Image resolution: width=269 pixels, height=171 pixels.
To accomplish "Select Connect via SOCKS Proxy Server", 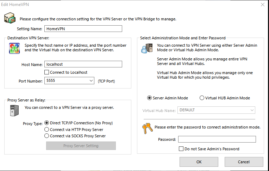I will (x=47, y=136).
